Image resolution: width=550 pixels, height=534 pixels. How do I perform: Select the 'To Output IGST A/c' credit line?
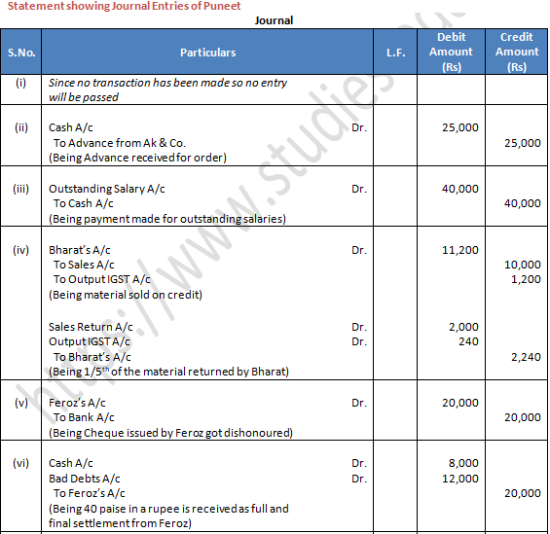(x=101, y=279)
